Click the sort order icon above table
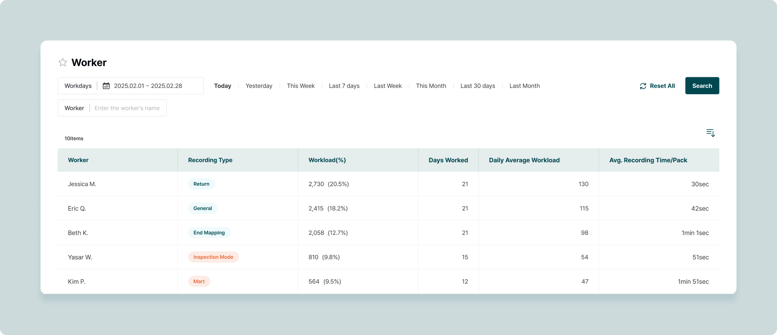 (x=710, y=133)
